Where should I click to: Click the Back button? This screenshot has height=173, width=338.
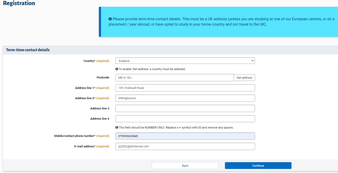tap(185, 166)
